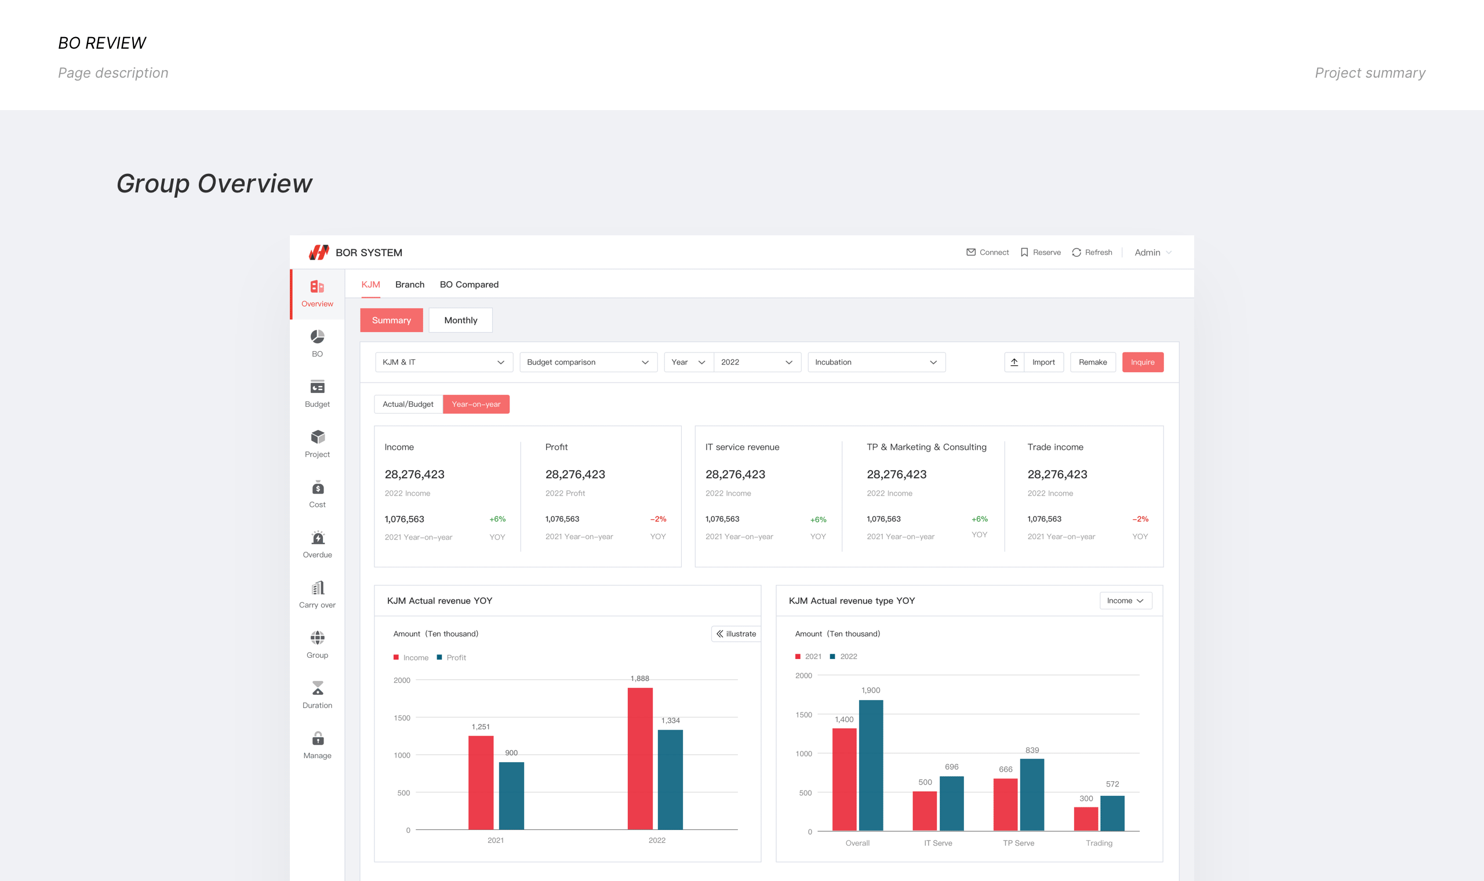Open the Admin user menu
Viewport: 1484px width, 881px height.
coord(1153,252)
